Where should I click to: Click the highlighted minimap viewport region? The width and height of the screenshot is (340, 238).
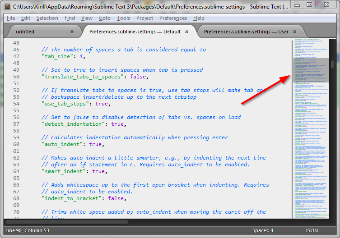click(311, 70)
